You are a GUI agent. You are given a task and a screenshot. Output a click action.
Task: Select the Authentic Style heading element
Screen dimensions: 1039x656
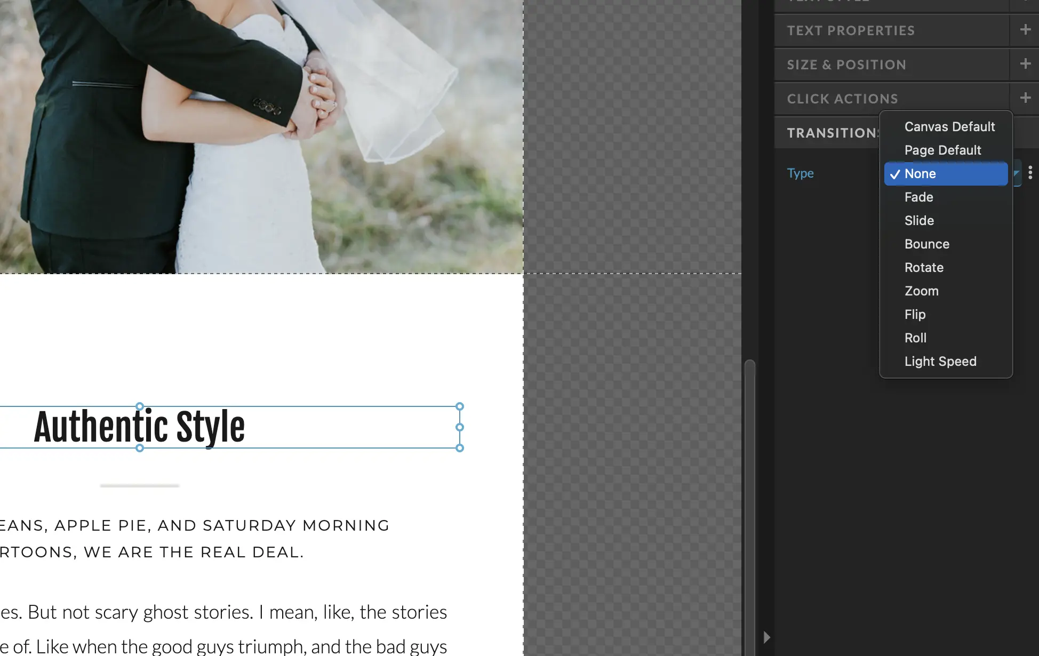coord(139,425)
